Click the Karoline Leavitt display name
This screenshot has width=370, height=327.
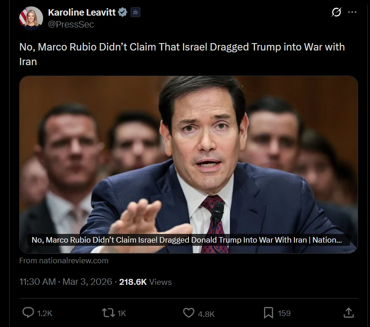click(81, 12)
